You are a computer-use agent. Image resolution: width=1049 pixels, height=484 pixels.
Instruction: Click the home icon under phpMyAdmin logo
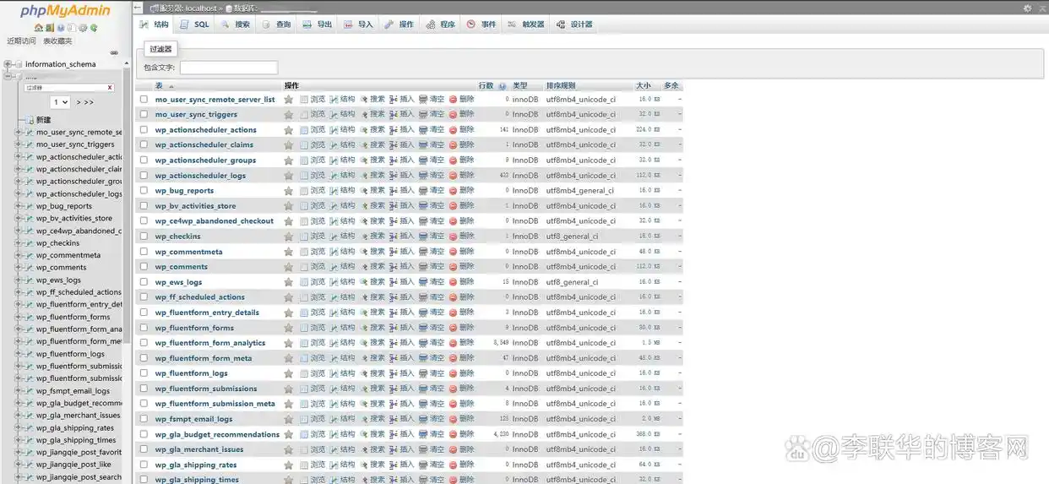click(39, 28)
